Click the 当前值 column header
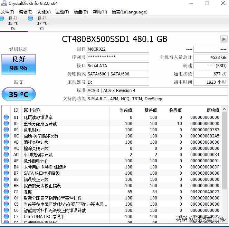Screen dimensions: 229x227 (122, 110)
